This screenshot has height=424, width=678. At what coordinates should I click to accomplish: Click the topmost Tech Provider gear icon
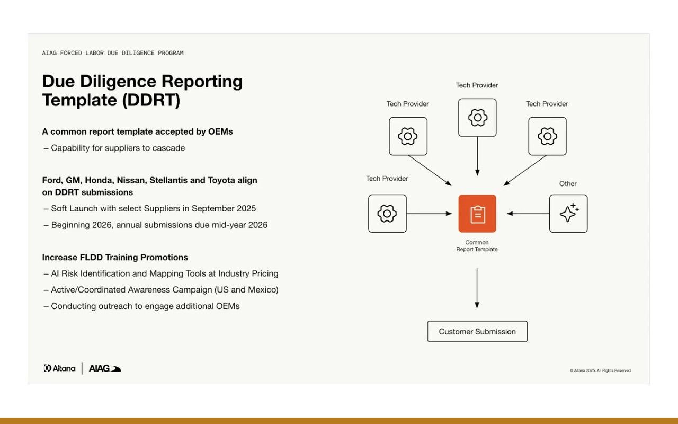477,118
